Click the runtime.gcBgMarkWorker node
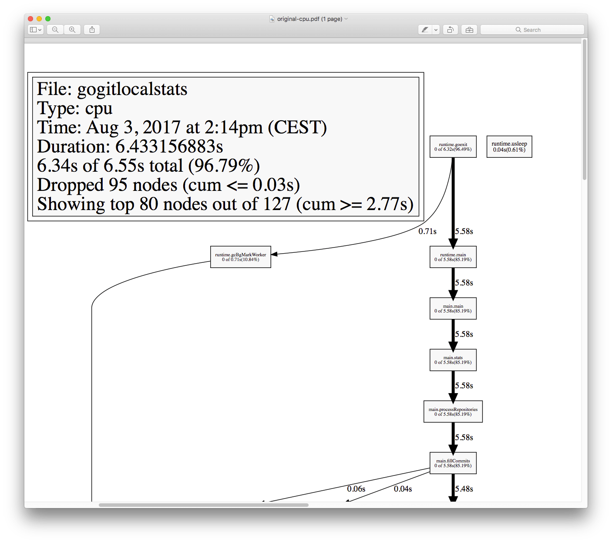Viewport: 612px width, 543px height. (x=240, y=257)
